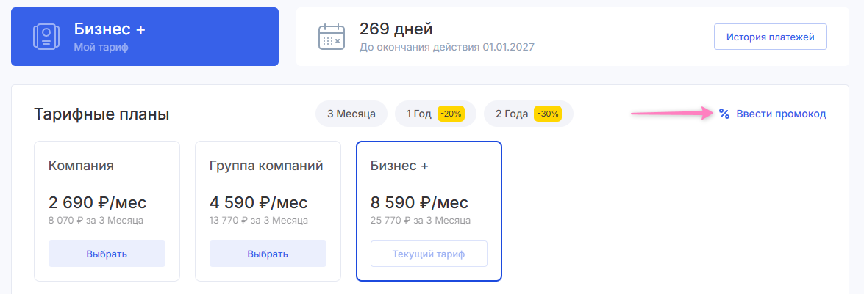Image resolution: width=864 pixels, height=294 pixels.
Task: Click the percent promo code icon
Action: click(724, 114)
